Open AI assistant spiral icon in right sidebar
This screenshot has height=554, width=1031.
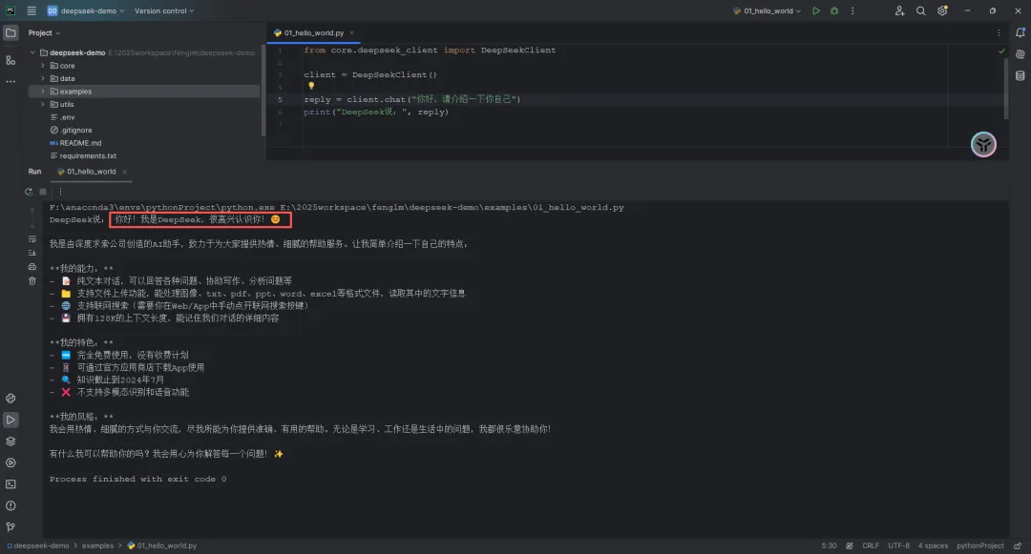click(1020, 54)
